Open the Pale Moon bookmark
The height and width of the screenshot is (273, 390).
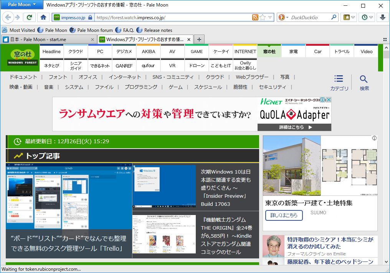coord(53,30)
